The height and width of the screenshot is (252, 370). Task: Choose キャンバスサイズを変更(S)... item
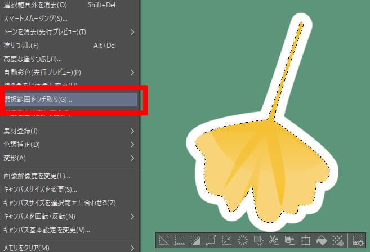[x=70, y=190]
